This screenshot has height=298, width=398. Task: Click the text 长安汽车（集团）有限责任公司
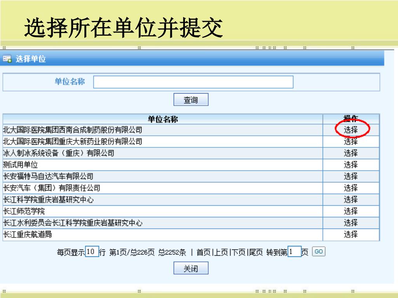click(52, 188)
